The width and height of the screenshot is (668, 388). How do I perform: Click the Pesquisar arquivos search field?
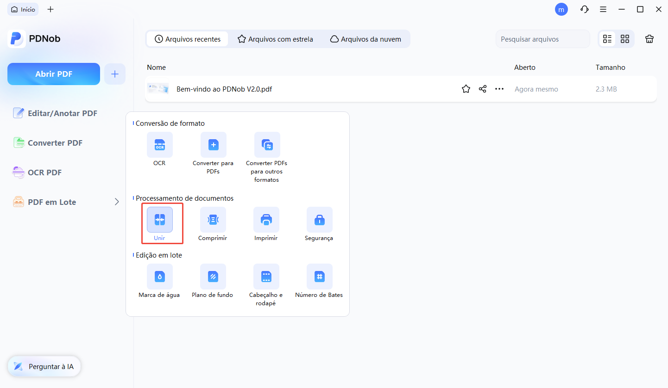(x=542, y=39)
